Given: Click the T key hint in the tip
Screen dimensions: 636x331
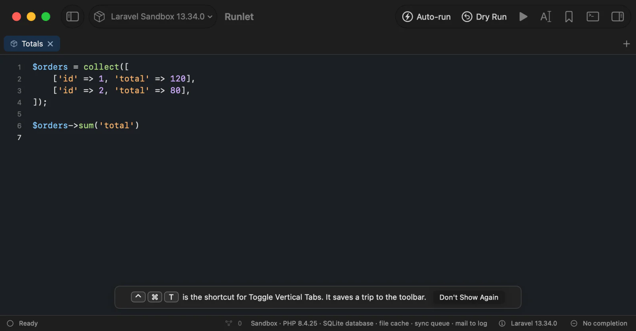Looking at the screenshot, I should tap(171, 297).
